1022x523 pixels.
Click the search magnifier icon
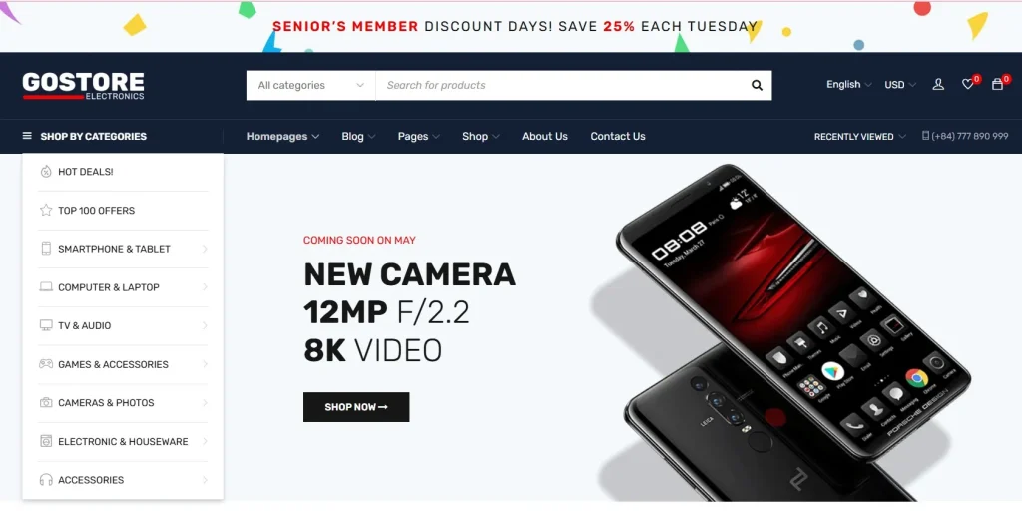(x=757, y=85)
